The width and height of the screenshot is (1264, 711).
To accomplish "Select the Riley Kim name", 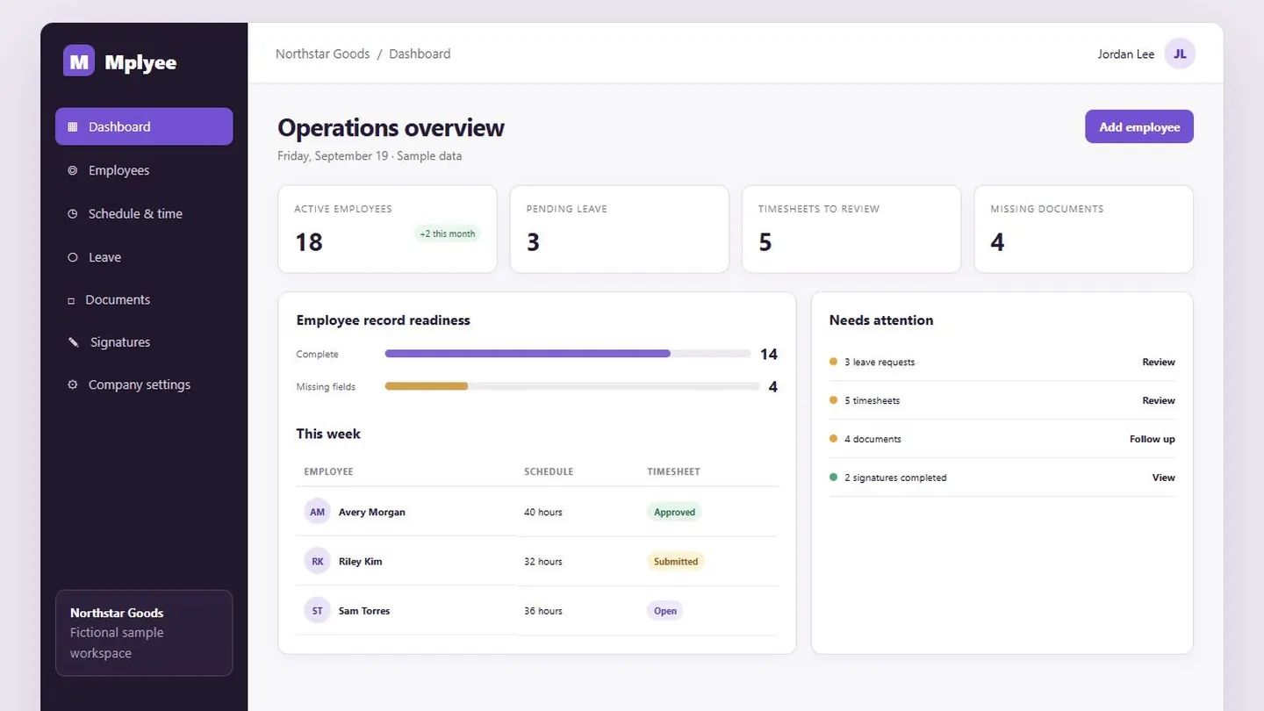I will coord(361,561).
